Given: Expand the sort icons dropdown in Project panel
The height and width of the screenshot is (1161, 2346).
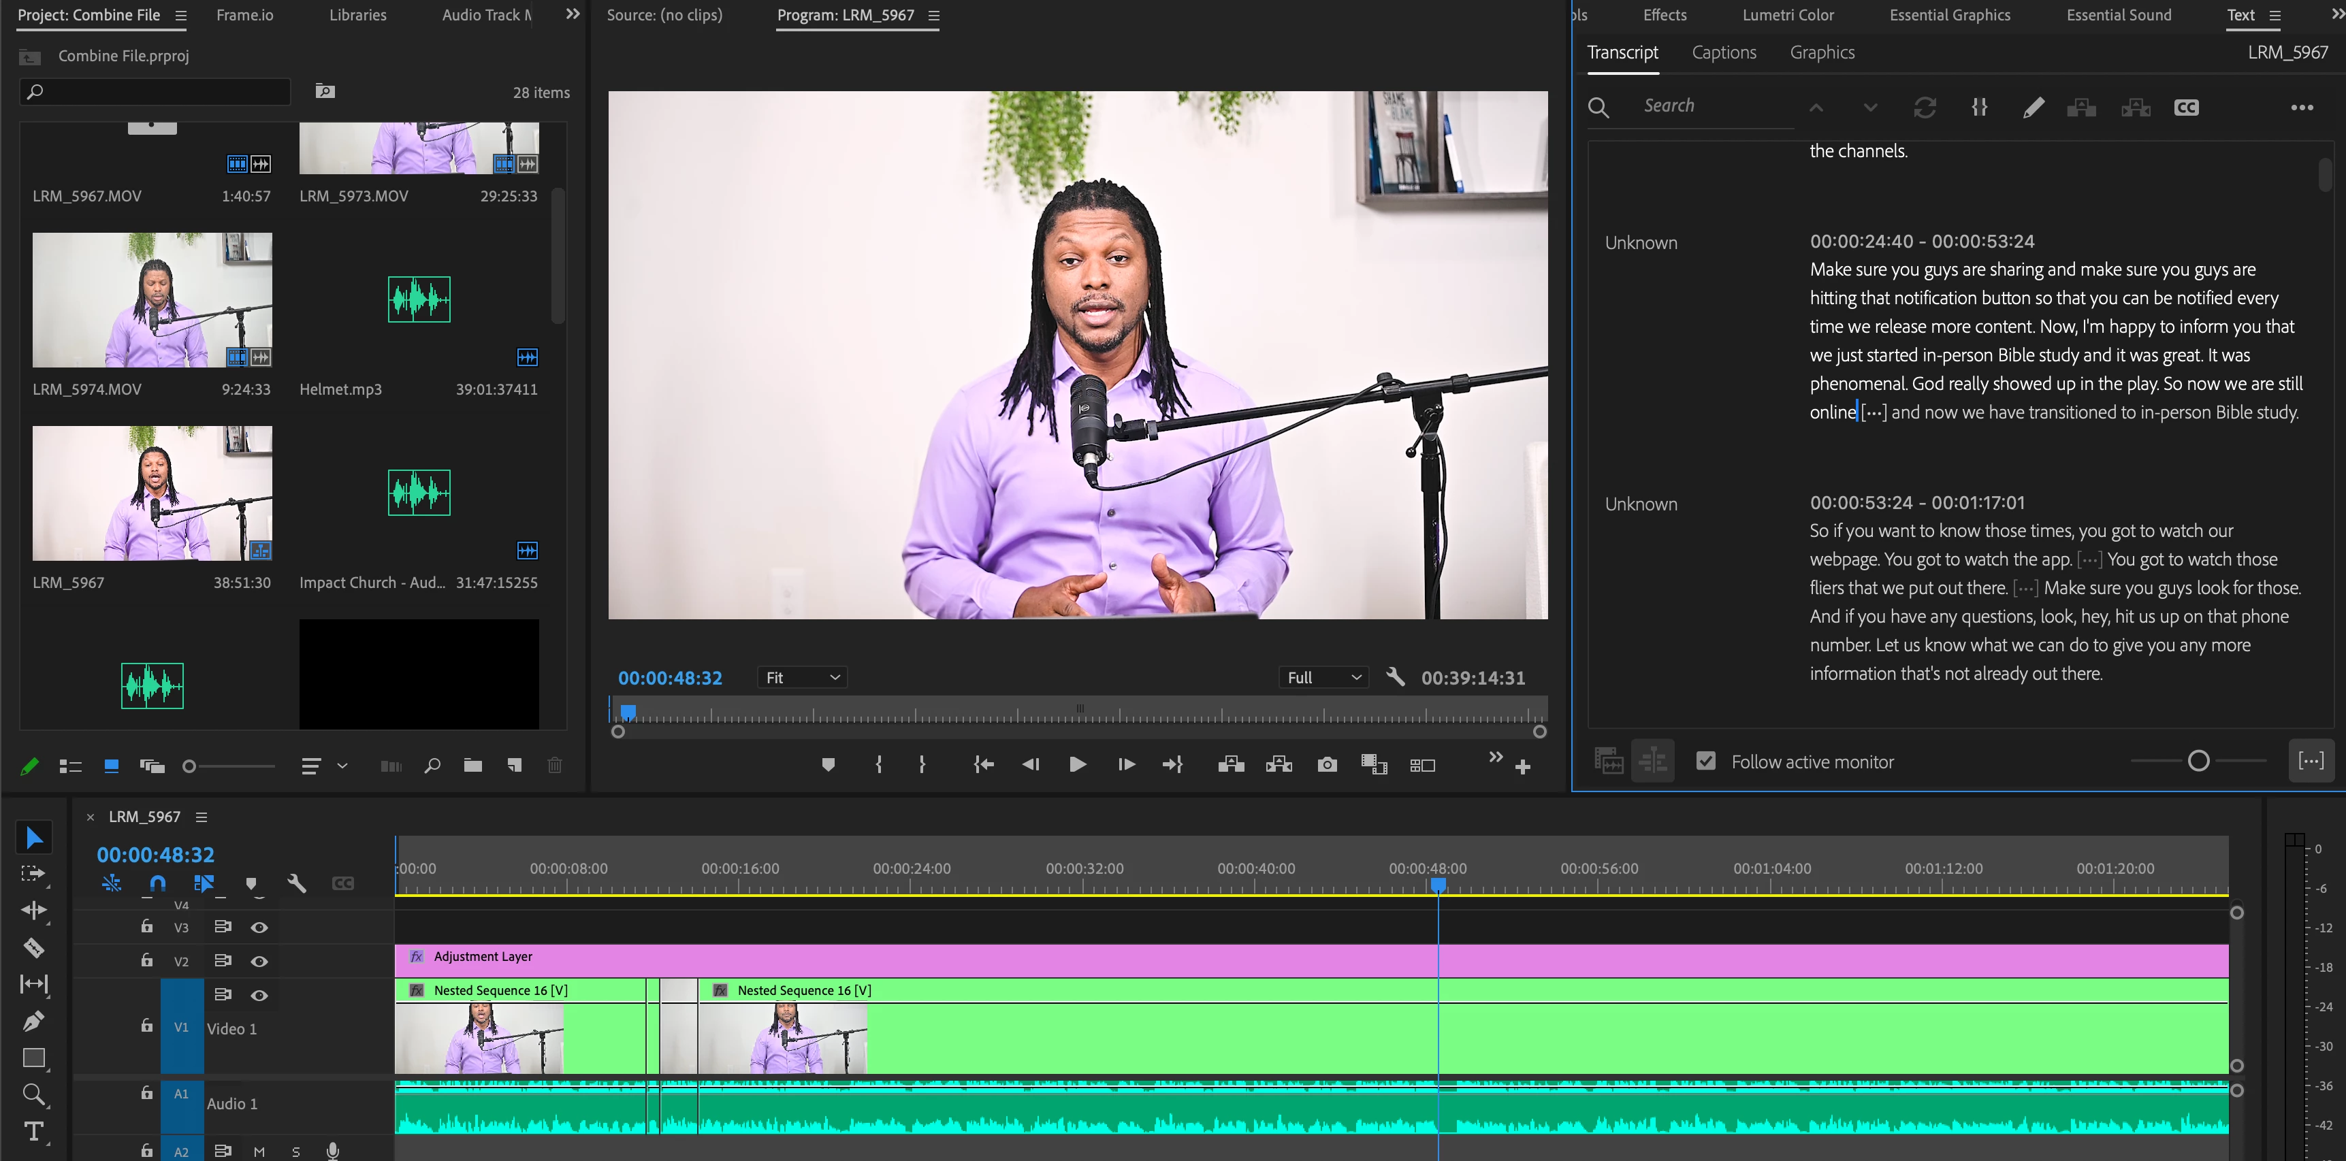Looking at the screenshot, I should coord(342,766).
